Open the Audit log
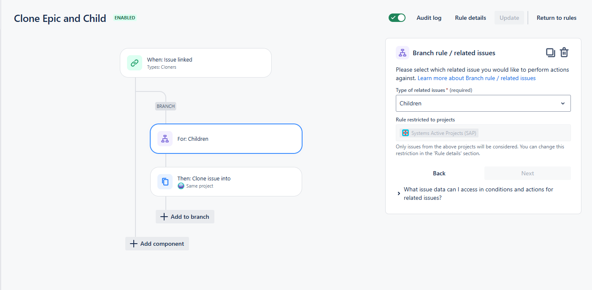The width and height of the screenshot is (592, 290). tap(429, 18)
